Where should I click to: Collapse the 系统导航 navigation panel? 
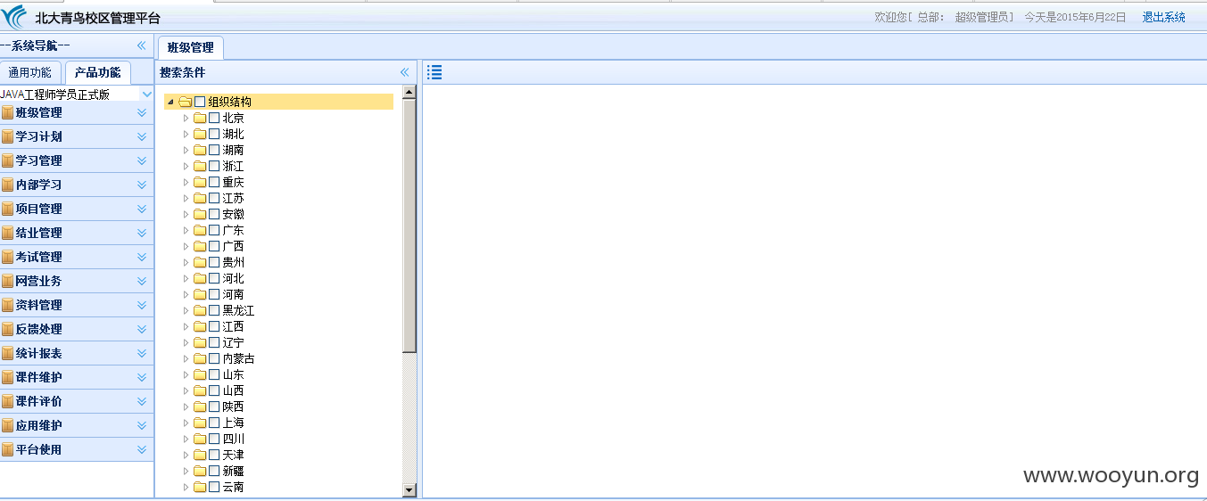(141, 45)
